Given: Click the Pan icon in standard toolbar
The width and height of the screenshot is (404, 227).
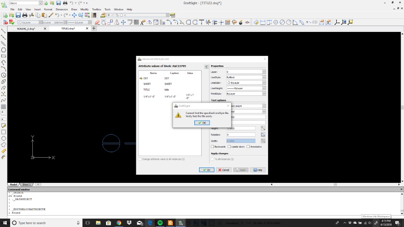Looking at the screenshot, I should [74, 16].
